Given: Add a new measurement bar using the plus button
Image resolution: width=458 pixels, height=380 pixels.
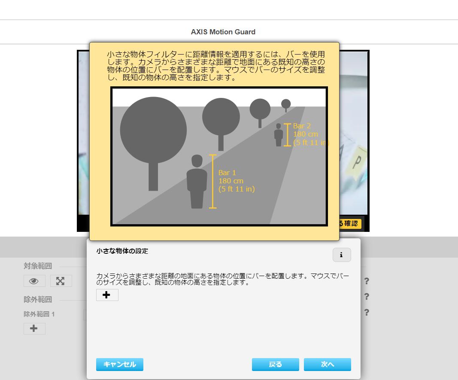Looking at the screenshot, I should (107, 295).
